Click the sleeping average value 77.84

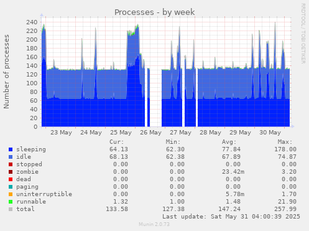pos(231,149)
